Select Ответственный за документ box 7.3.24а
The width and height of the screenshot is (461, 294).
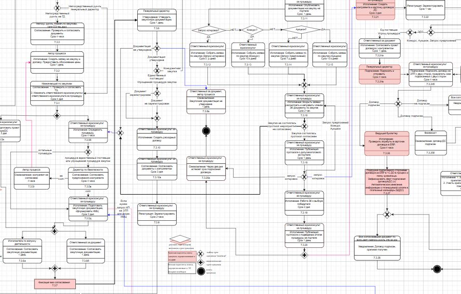pyautogui.click(x=380, y=49)
